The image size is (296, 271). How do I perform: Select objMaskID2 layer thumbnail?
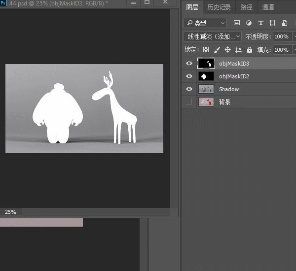click(206, 76)
